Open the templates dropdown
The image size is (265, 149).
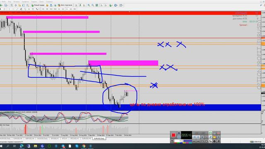click(121, 5)
